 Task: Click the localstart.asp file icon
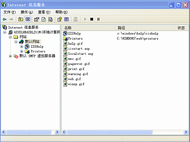[x=65, y=54]
